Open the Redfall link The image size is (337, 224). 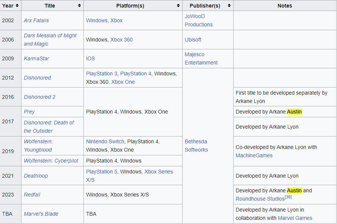[32, 195]
